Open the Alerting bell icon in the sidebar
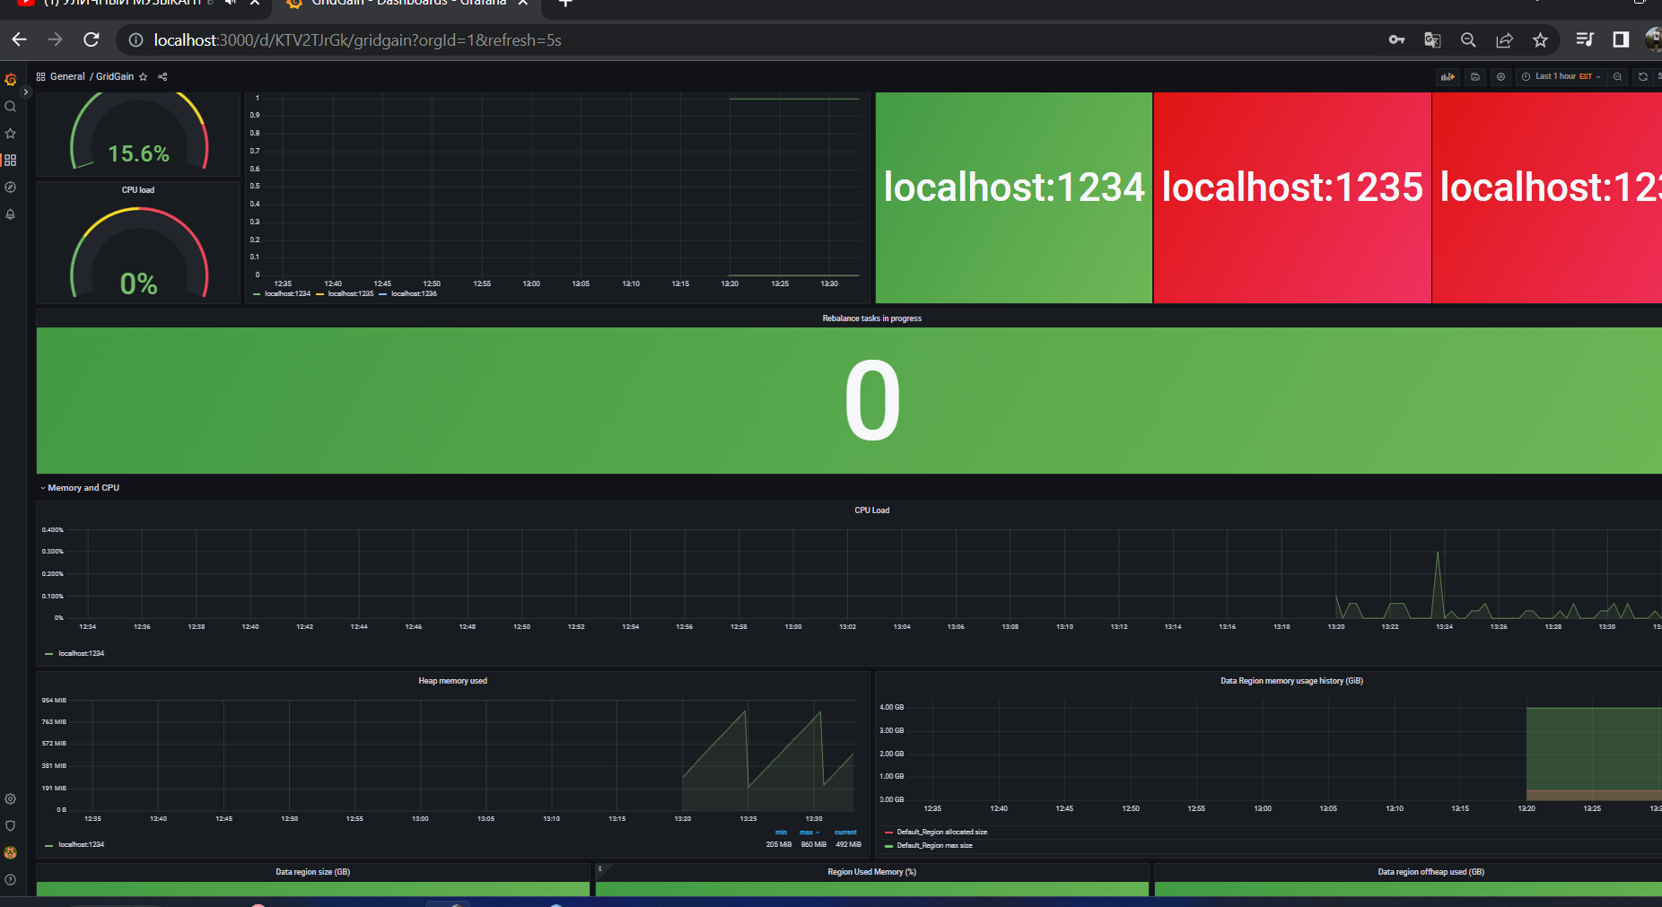The image size is (1662, 907). click(x=11, y=214)
